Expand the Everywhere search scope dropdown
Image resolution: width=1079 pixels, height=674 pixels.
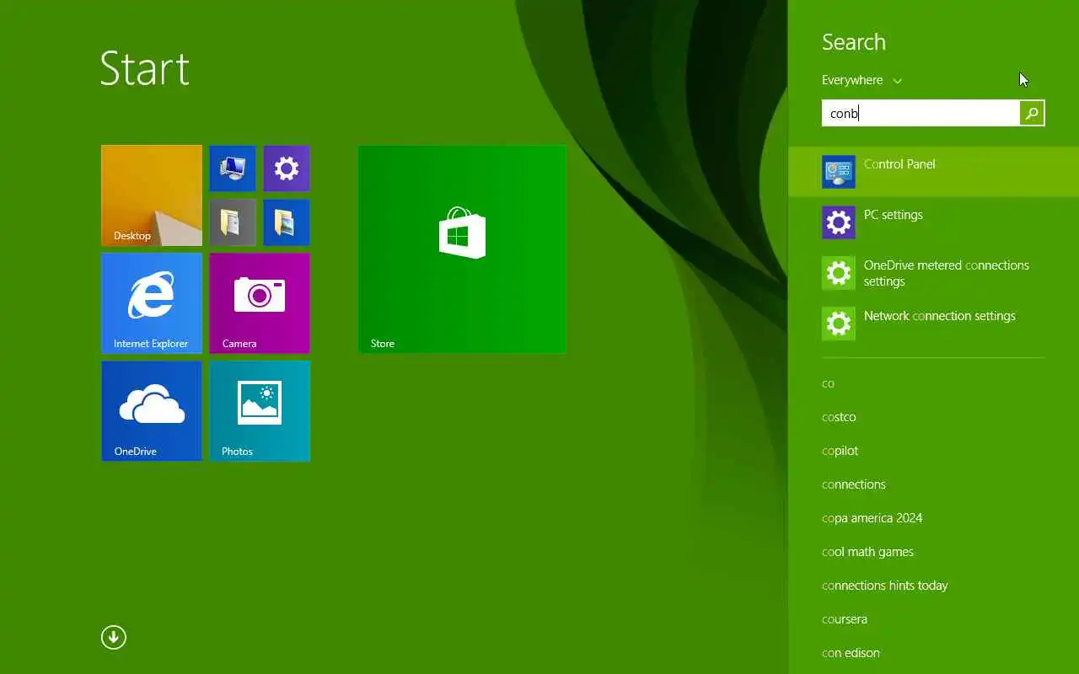(862, 80)
